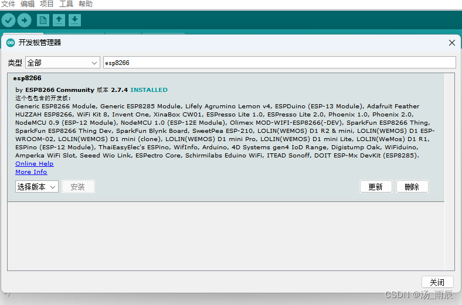462x305 pixels.
Task: Save the sketch with the down-arrow Save icon
Action: tap(75, 20)
